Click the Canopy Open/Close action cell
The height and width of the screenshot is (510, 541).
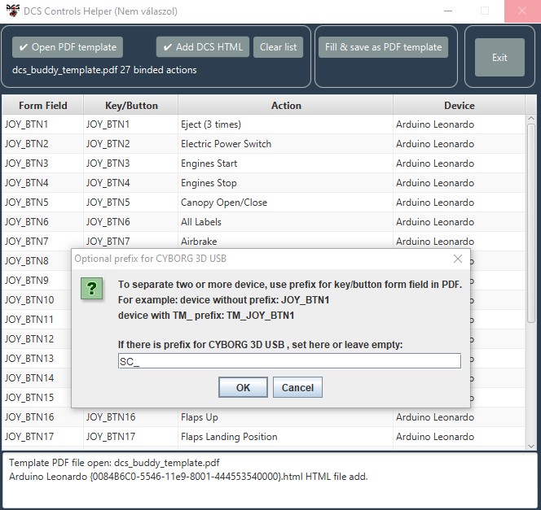(223, 203)
